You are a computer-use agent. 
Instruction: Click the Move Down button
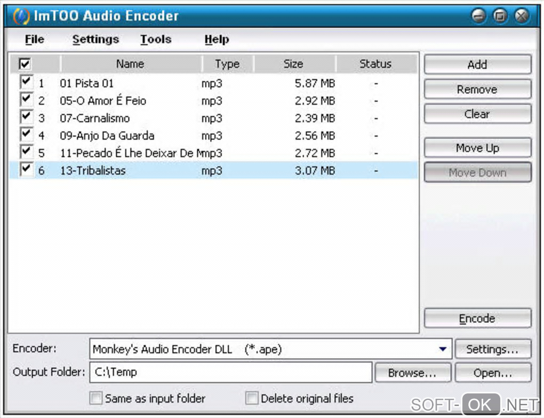(x=477, y=172)
